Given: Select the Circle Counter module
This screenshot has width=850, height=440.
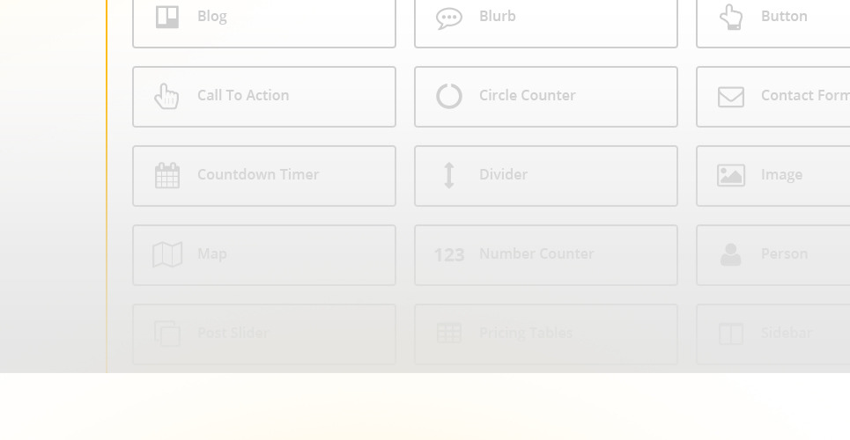Looking at the screenshot, I should pyautogui.click(x=546, y=96).
